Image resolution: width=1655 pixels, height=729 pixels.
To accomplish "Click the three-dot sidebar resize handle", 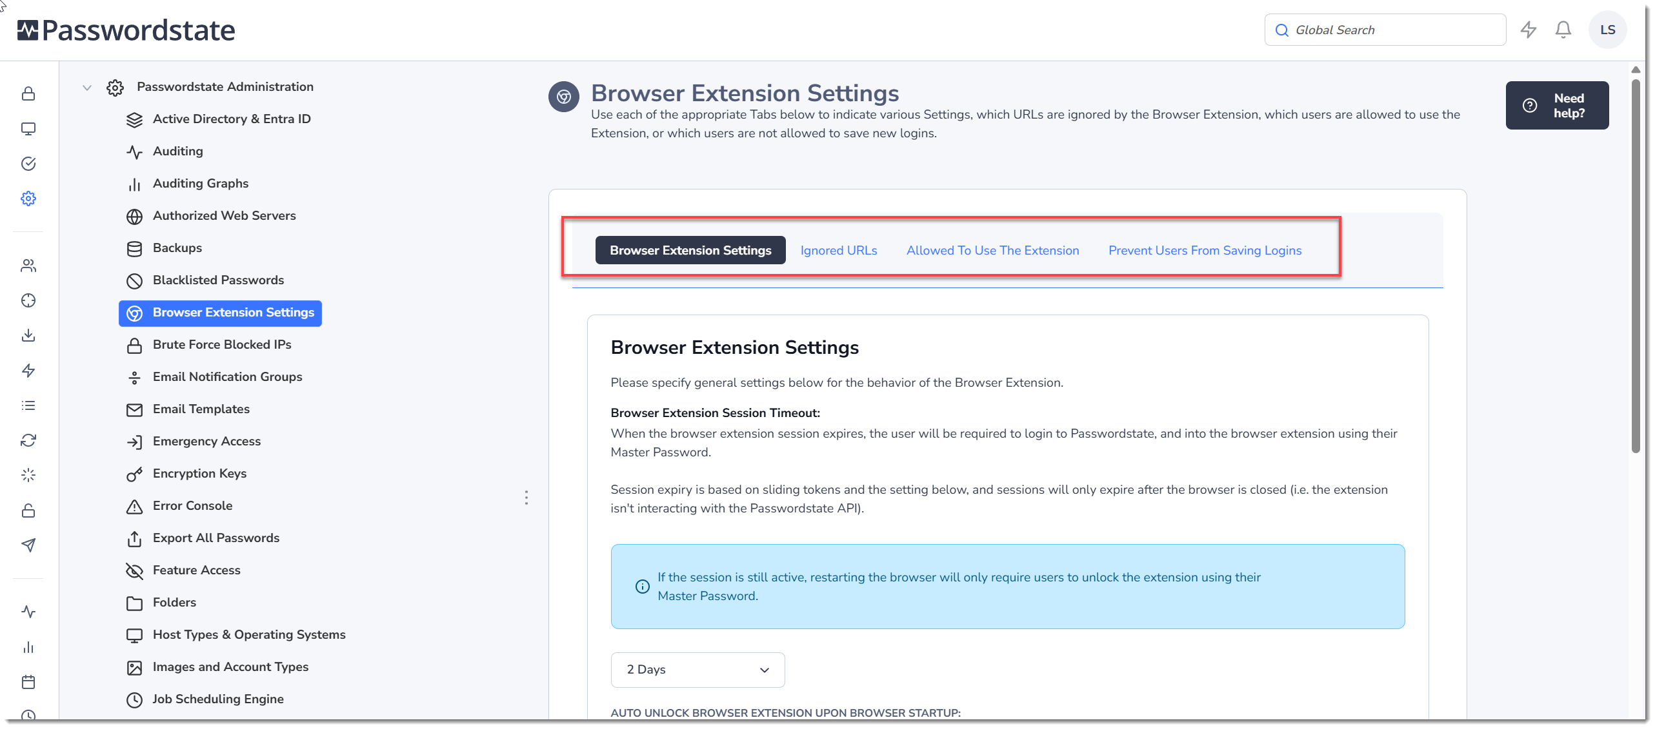I will tap(527, 498).
